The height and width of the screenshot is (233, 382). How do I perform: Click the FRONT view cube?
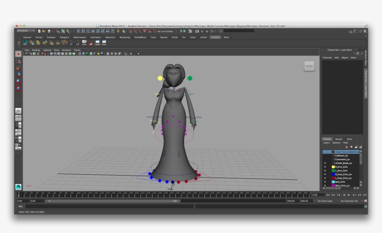click(x=309, y=66)
